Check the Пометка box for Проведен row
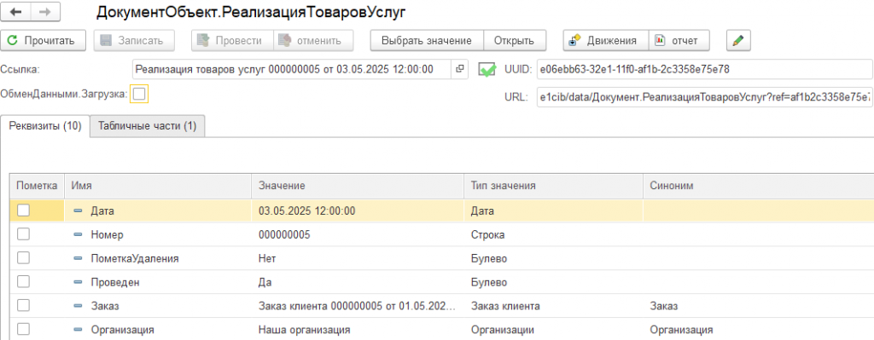Screen dimensions: 874x340 click(x=23, y=282)
